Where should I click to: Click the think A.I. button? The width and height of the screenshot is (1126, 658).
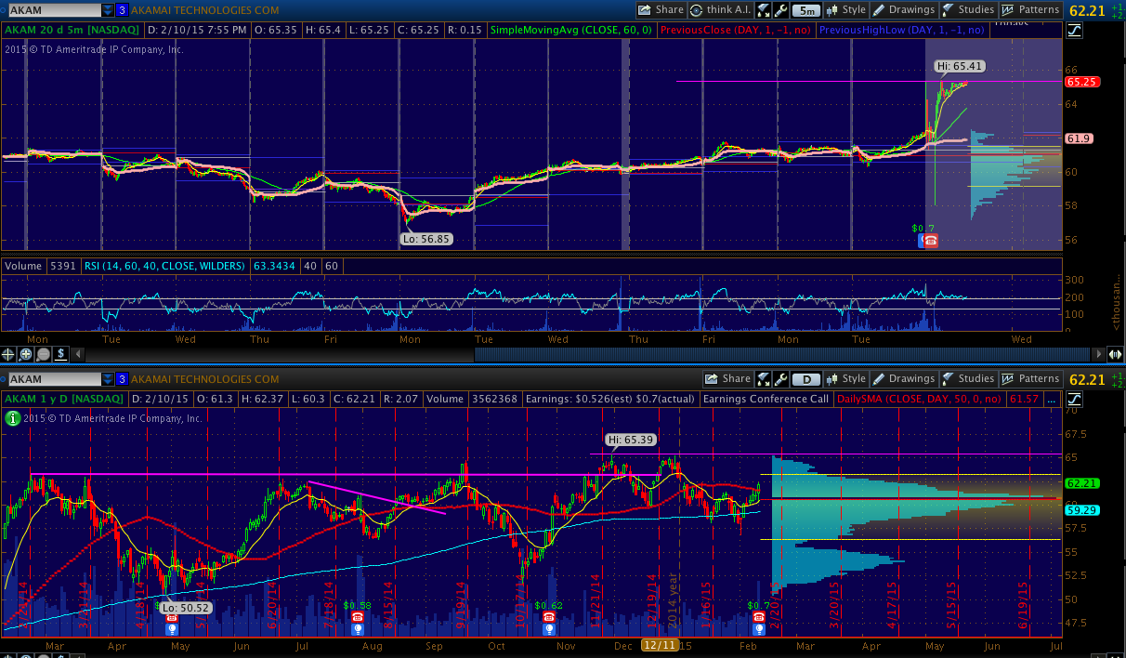(x=721, y=10)
